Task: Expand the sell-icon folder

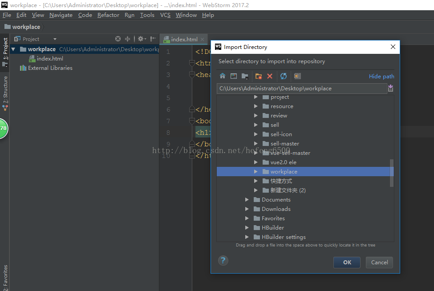Action: (256, 134)
